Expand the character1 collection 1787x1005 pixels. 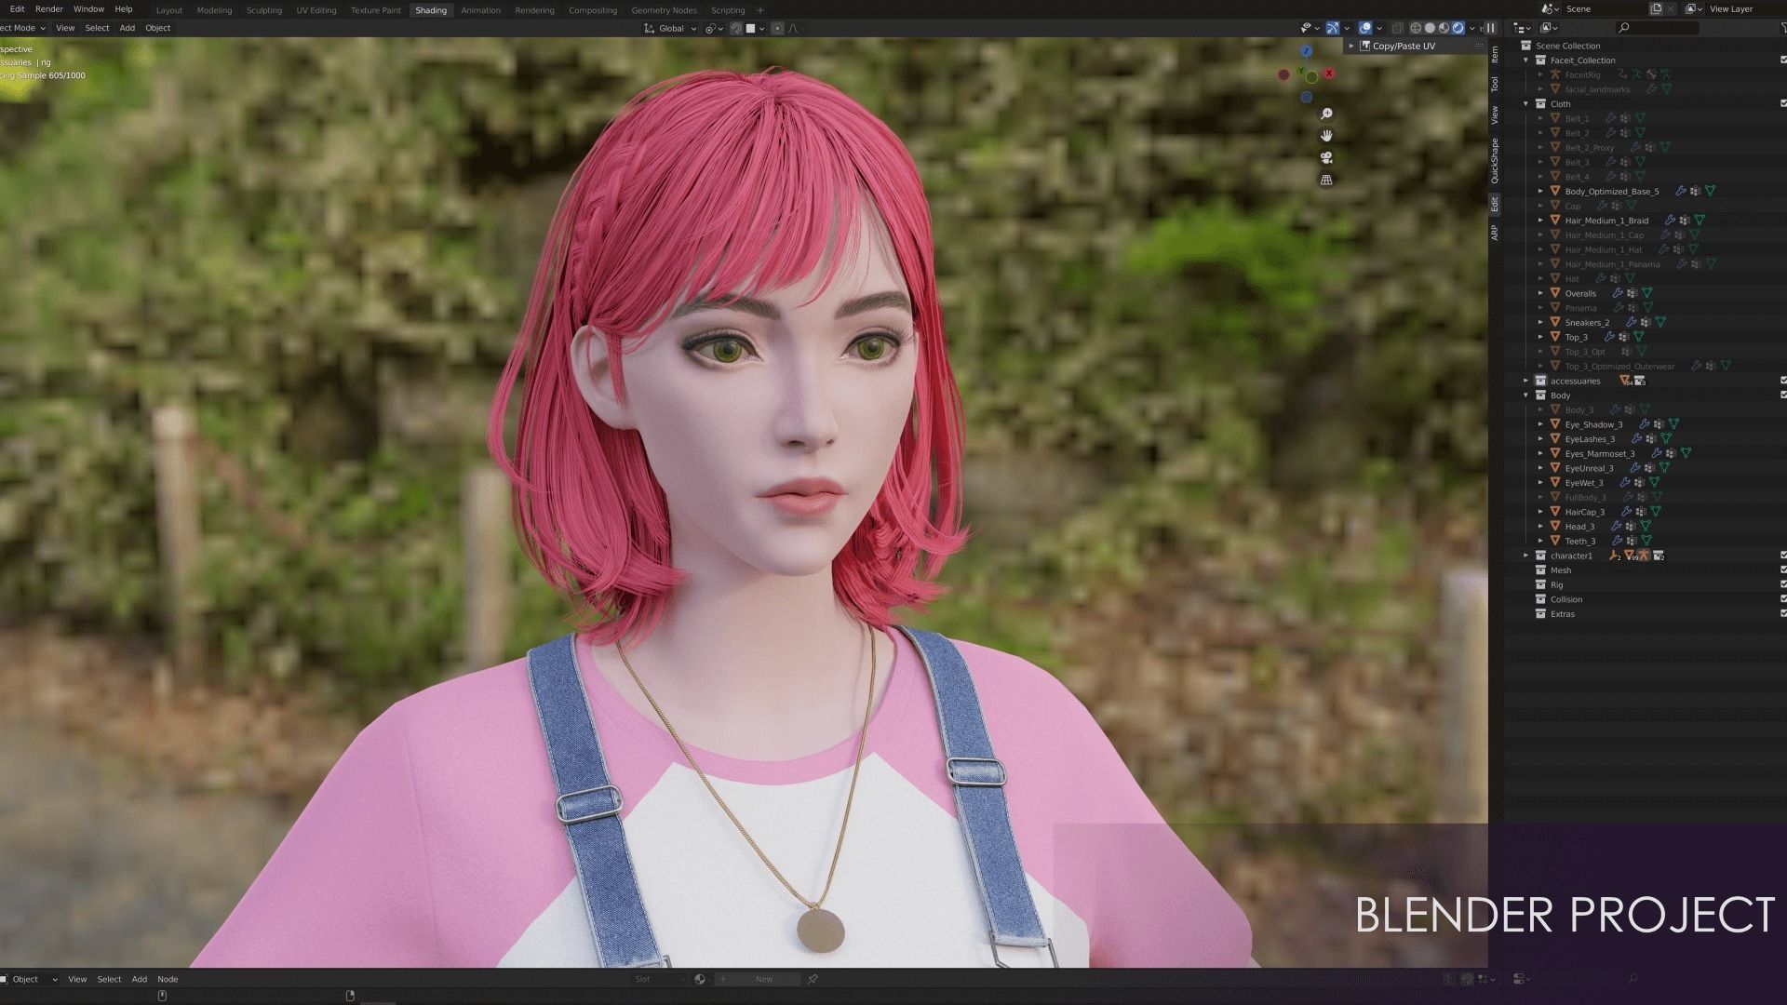point(1526,556)
